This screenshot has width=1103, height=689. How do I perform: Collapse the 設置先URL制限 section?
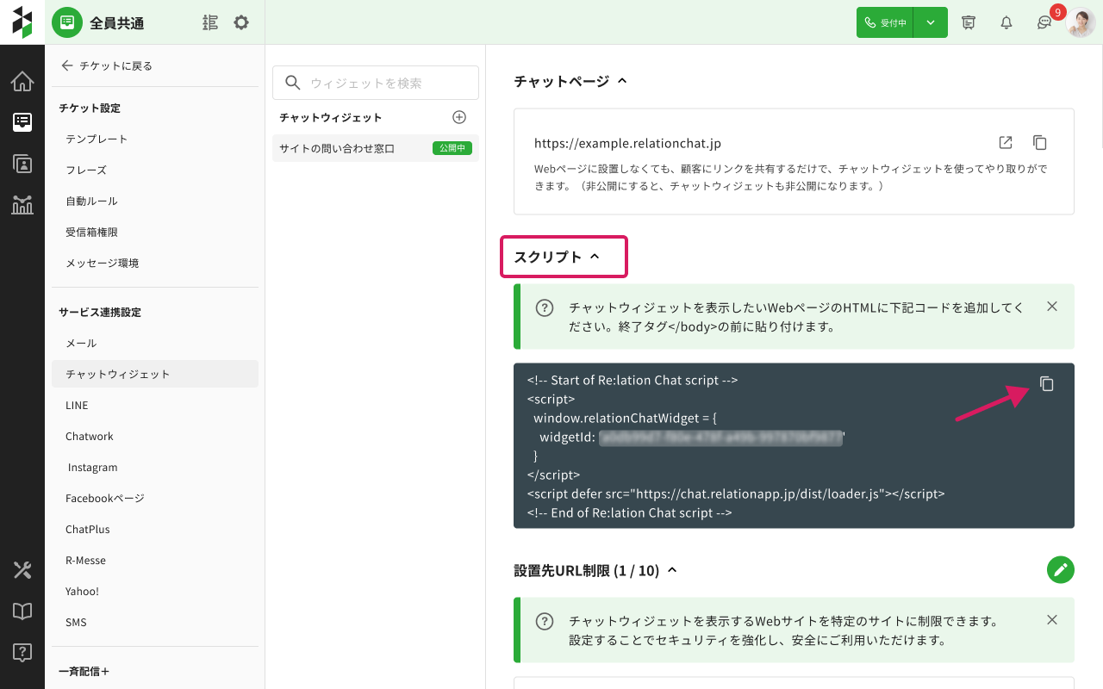[x=672, y=570]
